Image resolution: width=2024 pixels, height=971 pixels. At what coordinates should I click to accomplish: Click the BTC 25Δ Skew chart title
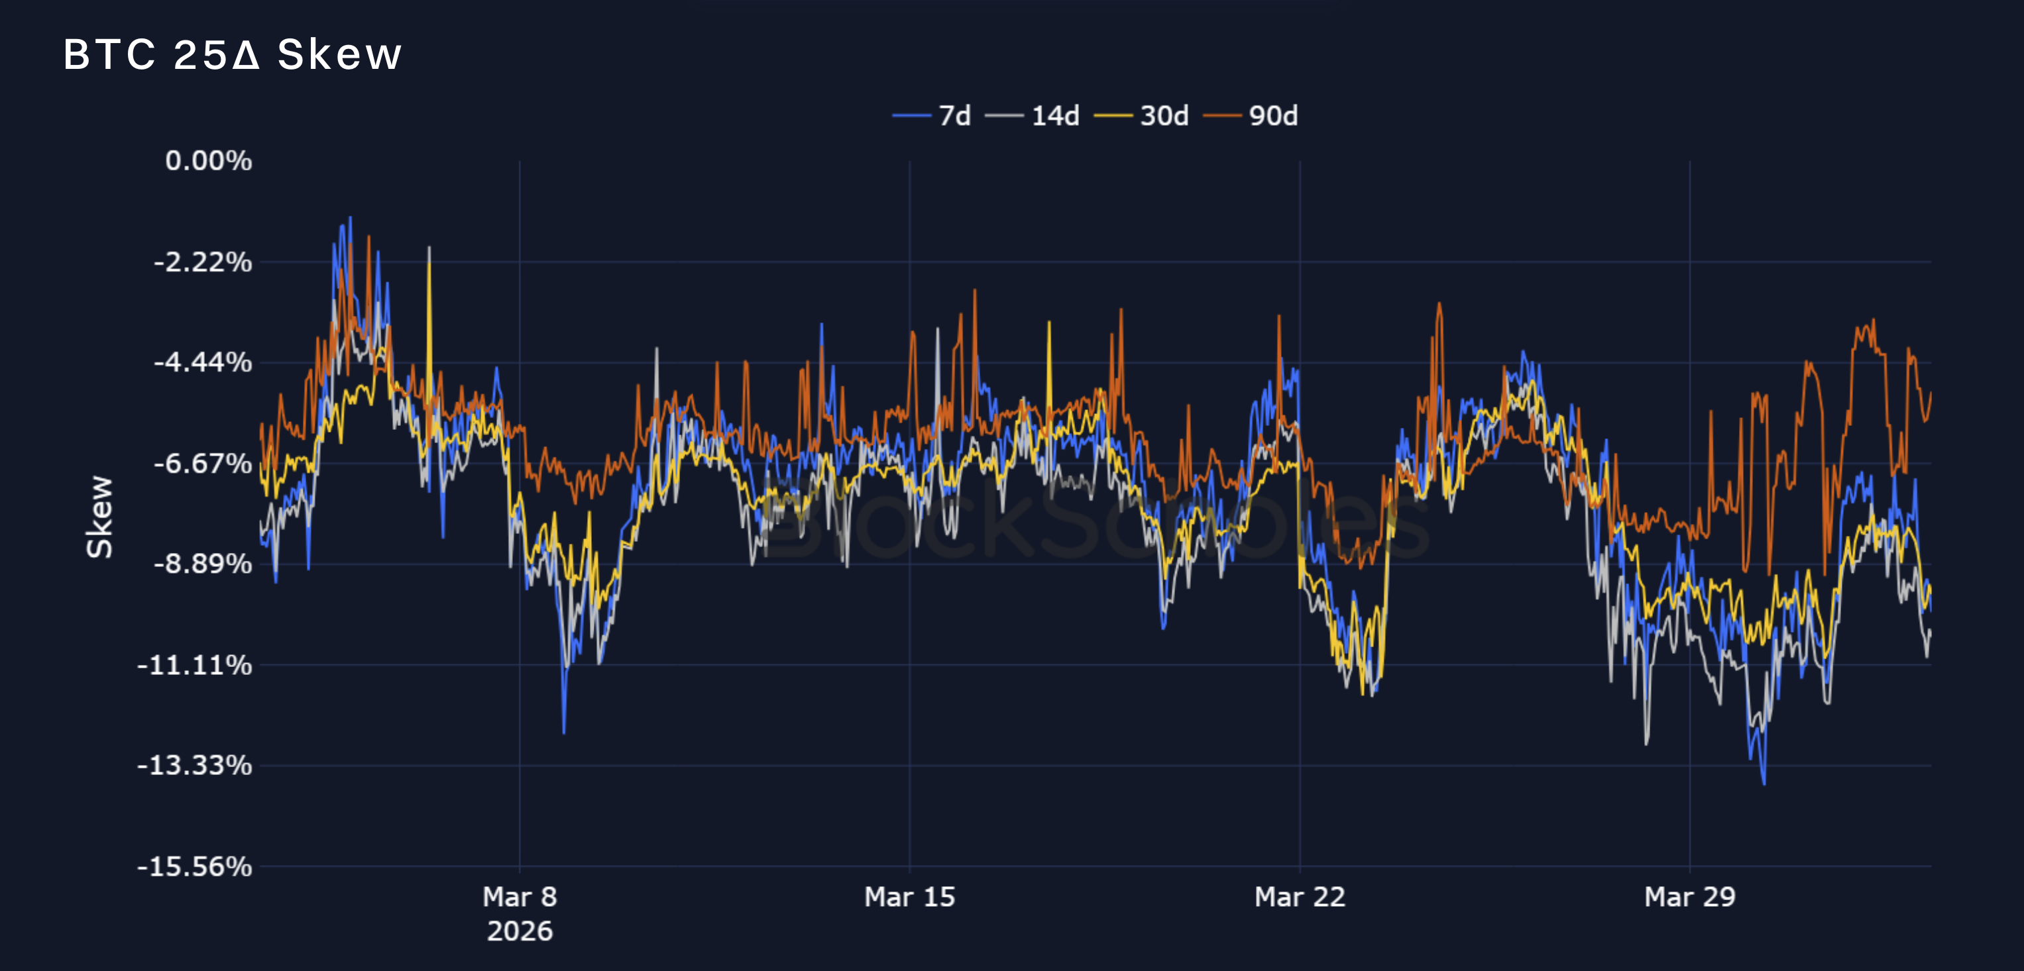click(233, 54)
